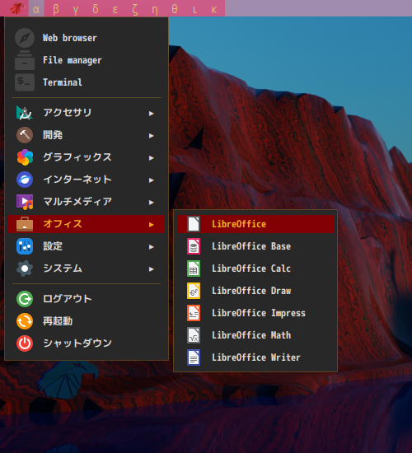Select LibreOffice Calc label

click(251, 269)
